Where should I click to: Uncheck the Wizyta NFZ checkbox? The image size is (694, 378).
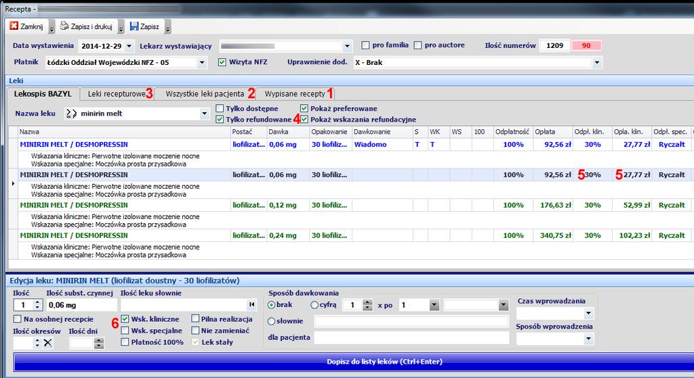point(222,62)
